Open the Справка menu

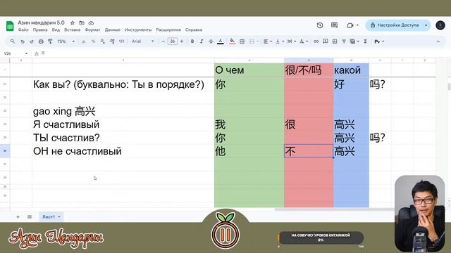[194, 30]
